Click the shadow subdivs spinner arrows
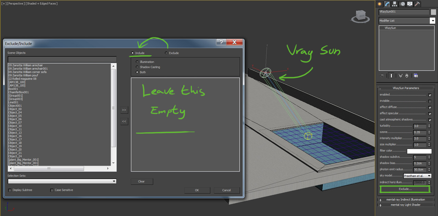 point(429,157)
